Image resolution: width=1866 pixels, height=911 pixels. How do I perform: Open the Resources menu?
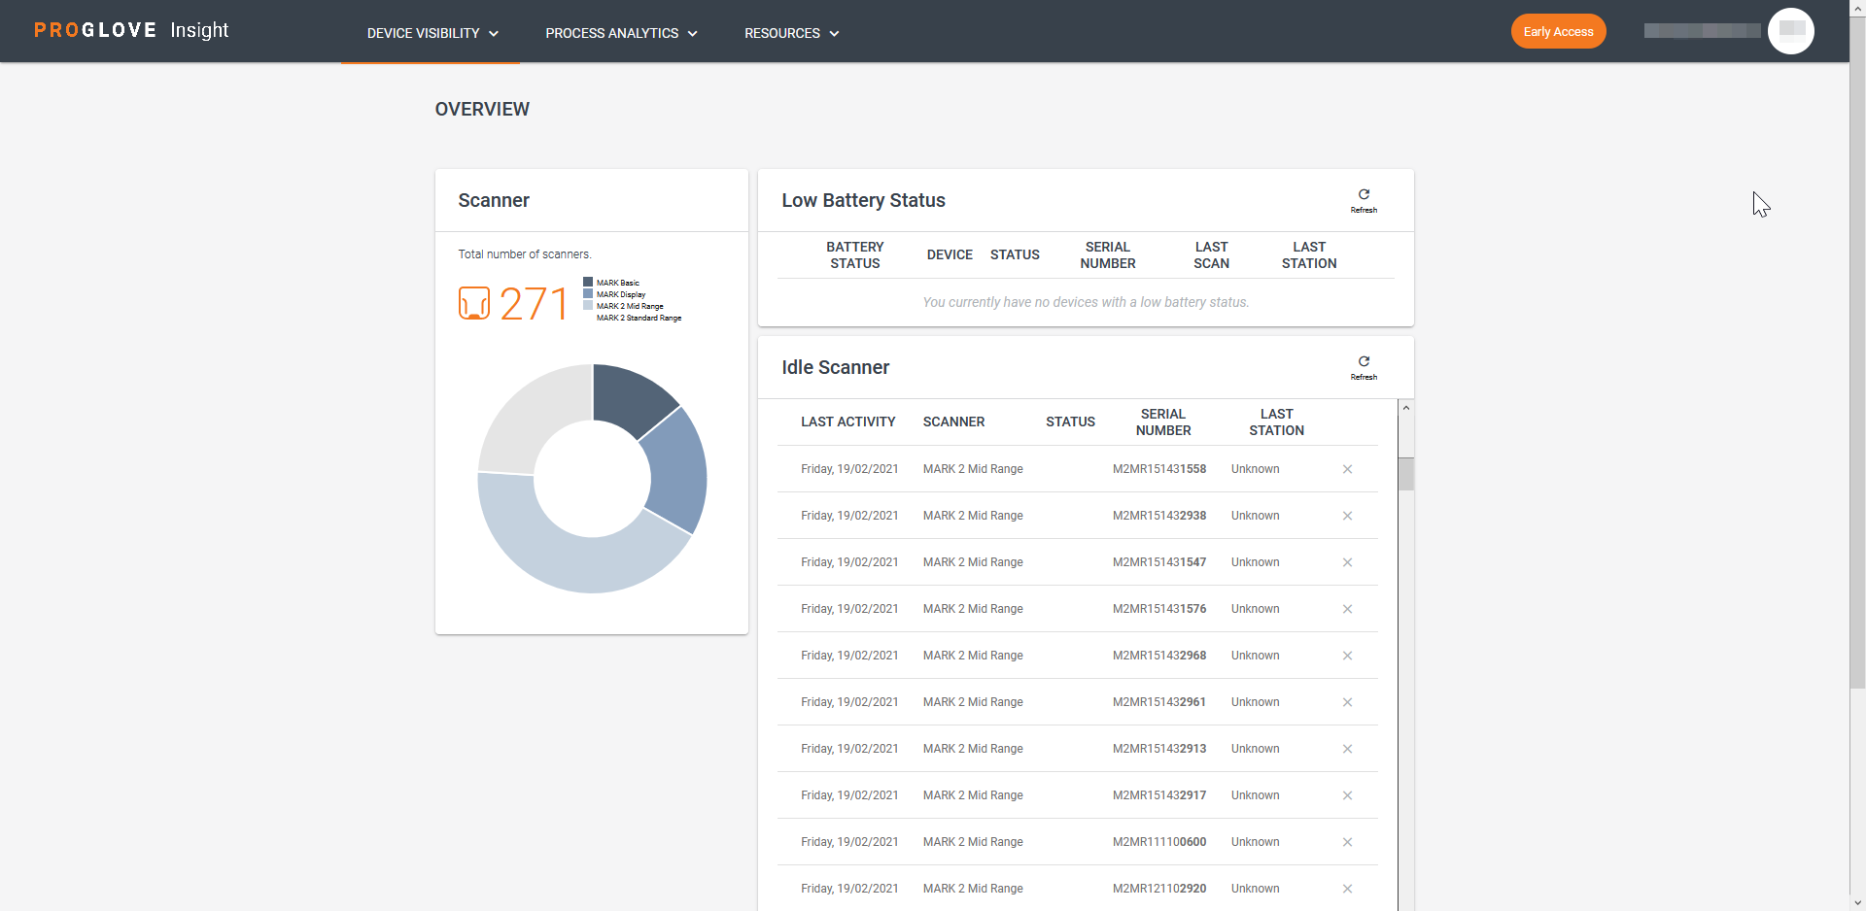791,33
